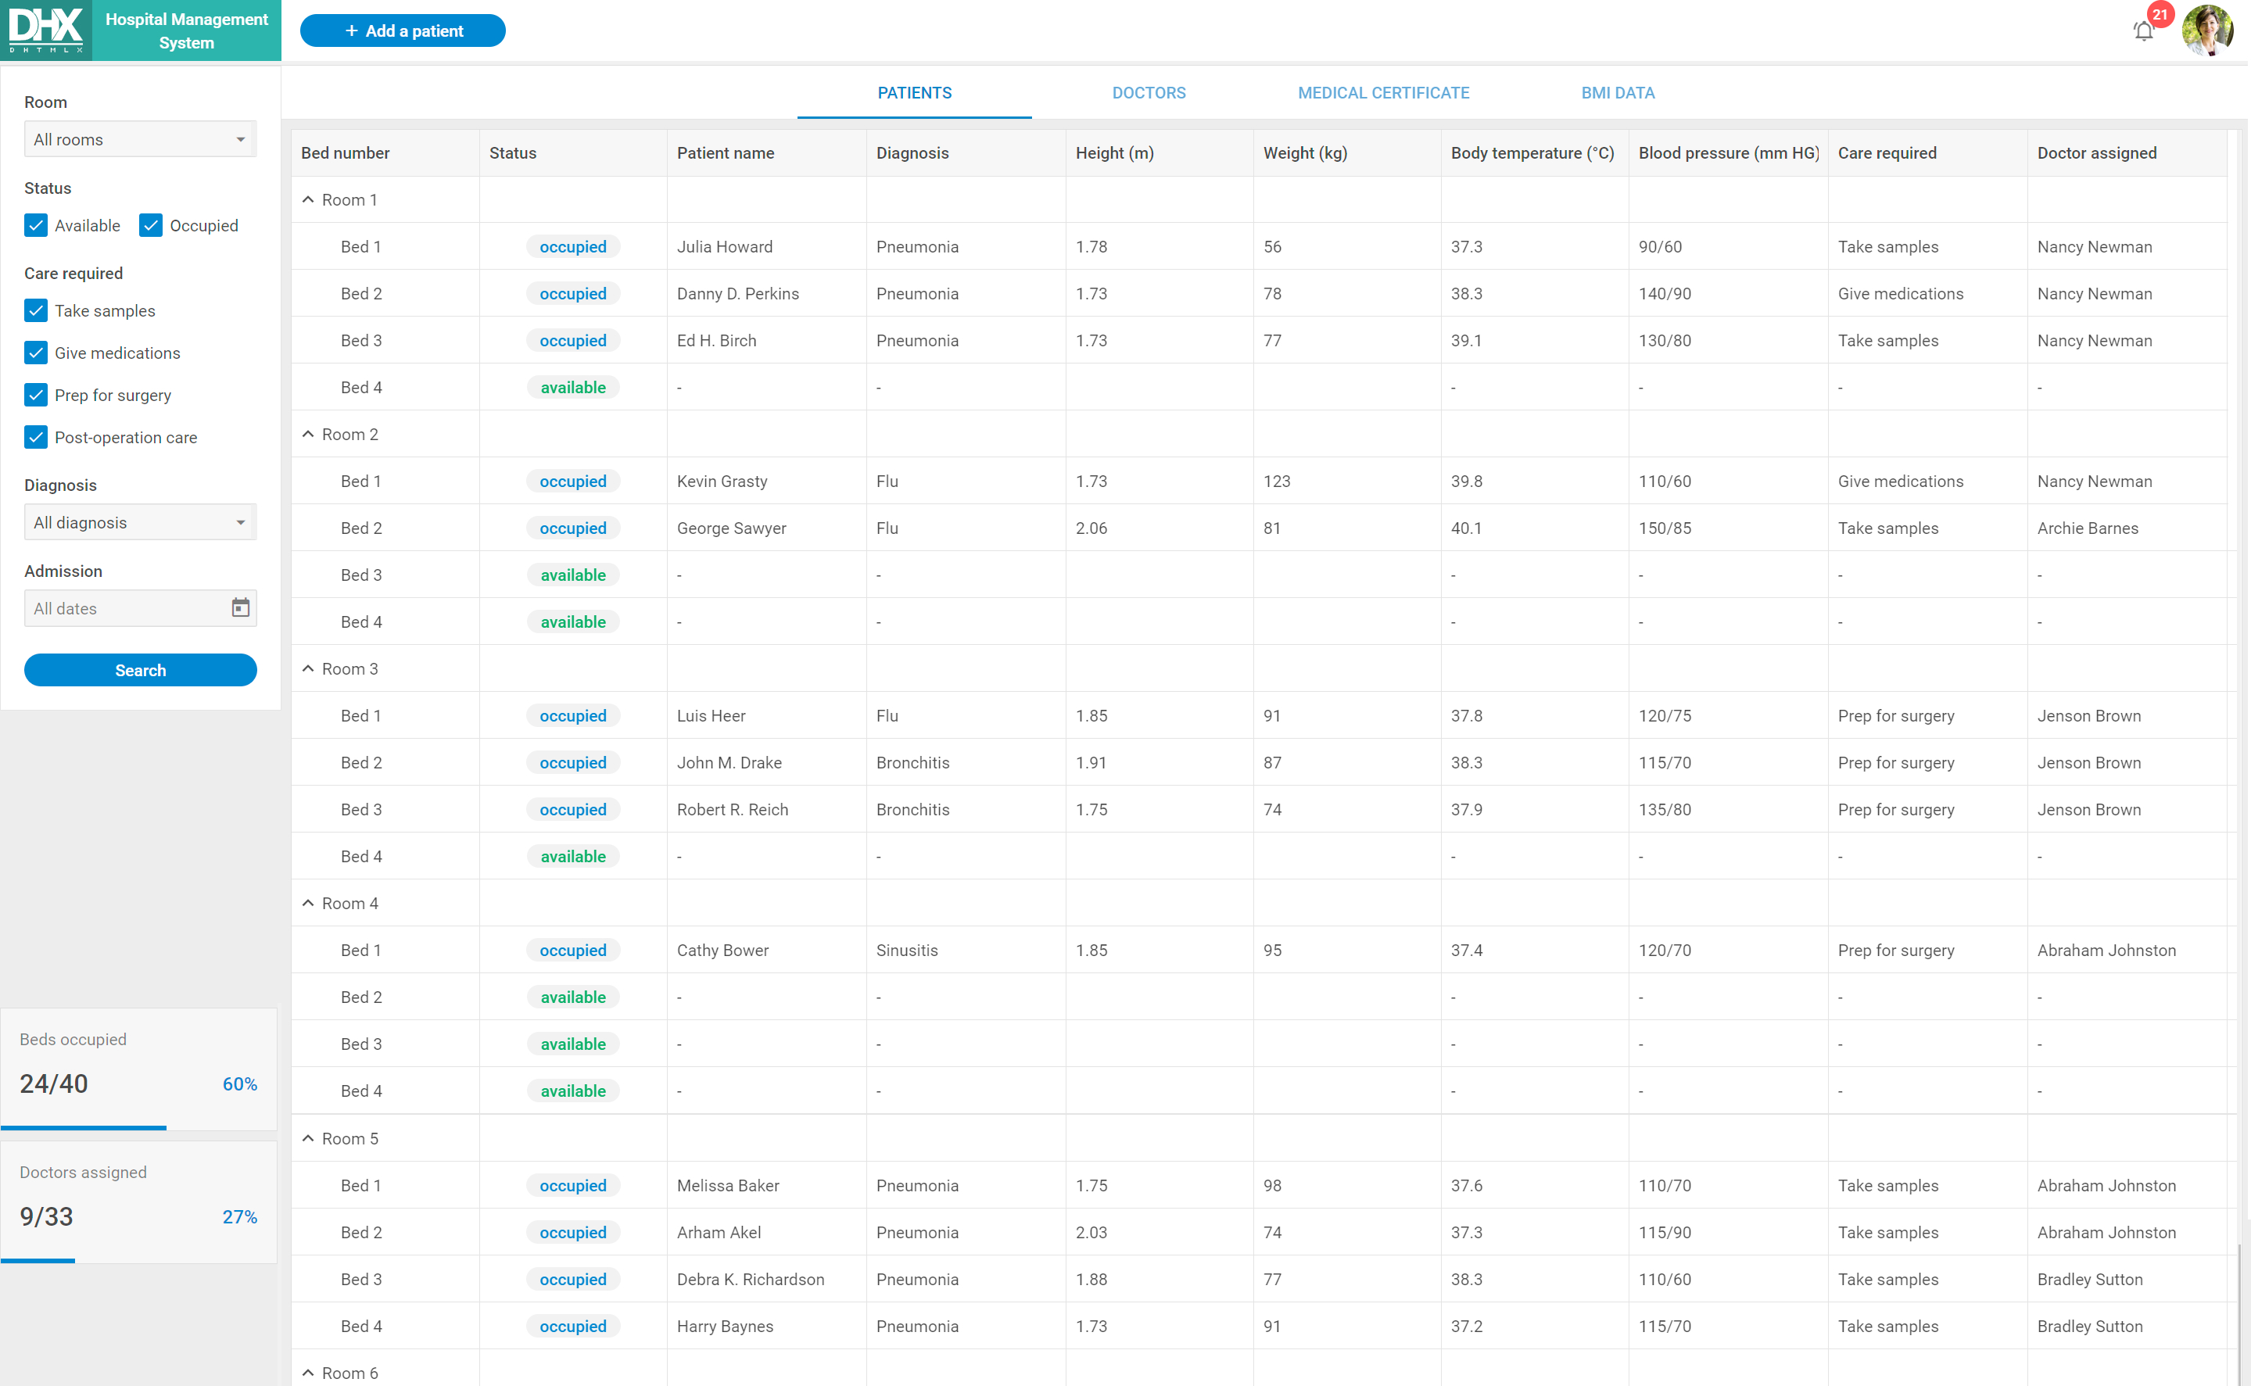Click the red notification count badge
The width and height of the screenshot is (2251, 1386).
[2160, 15]
